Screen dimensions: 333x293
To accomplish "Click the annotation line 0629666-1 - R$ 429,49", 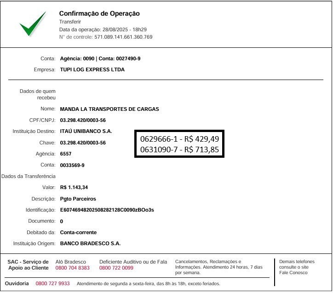I will coord(179,138).
